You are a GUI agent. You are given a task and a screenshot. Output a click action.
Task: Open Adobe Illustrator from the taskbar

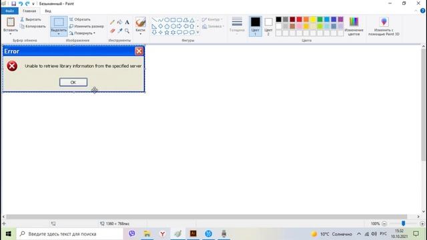(x=193, y=233)
